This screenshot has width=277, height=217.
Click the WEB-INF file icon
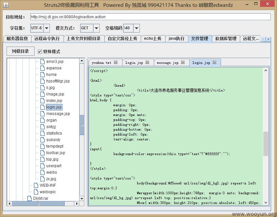tap(36, 185)
